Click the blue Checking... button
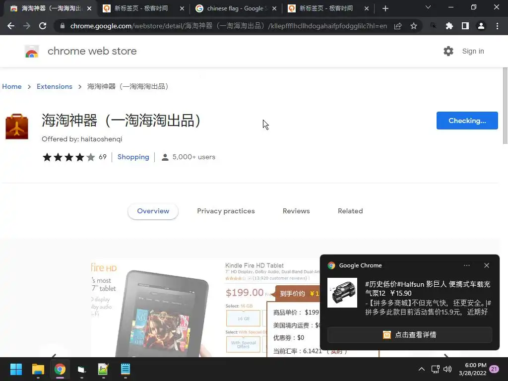This screenshot has width=508, height=381. point(467,121)
